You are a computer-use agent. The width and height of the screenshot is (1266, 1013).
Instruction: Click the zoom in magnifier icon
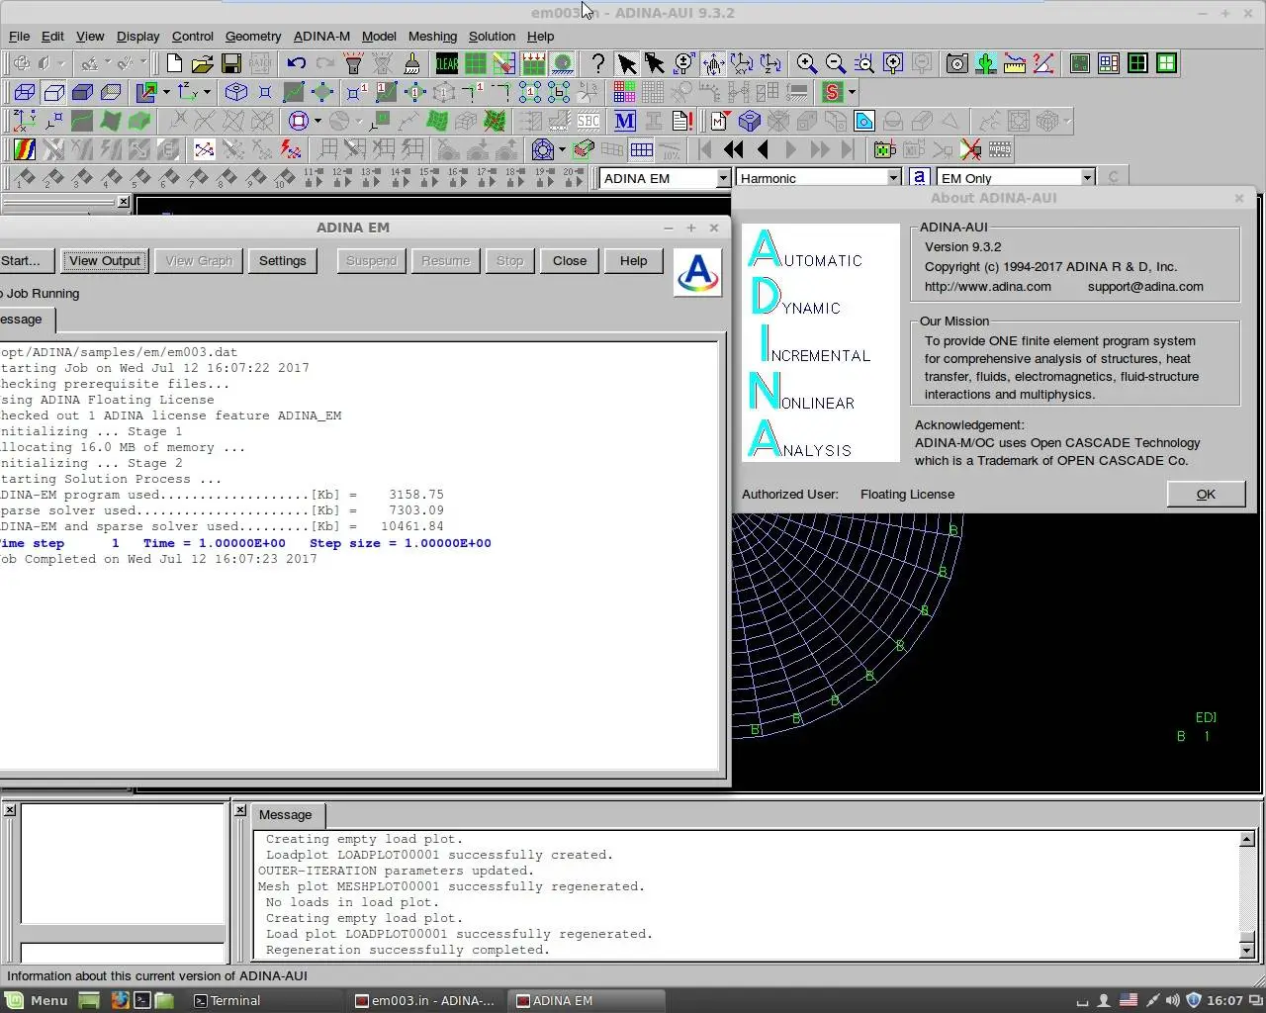pos(807,63)
